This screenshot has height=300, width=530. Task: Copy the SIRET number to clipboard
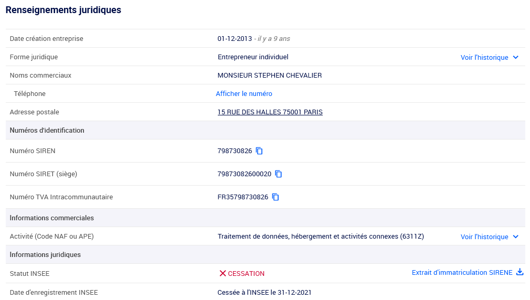pos(279,174)
